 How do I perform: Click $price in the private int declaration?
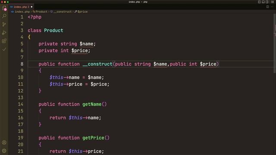[79, 51]
